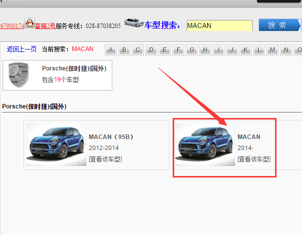Image resolution: width=302 pixels, height=235 pixels.
Task: Open the 客服2号 customer service link
Action: click(45, 26)
